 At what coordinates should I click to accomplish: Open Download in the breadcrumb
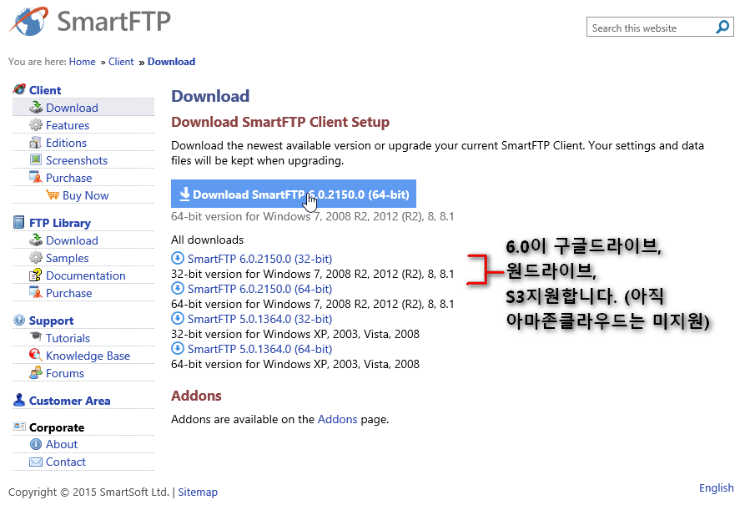171,62
